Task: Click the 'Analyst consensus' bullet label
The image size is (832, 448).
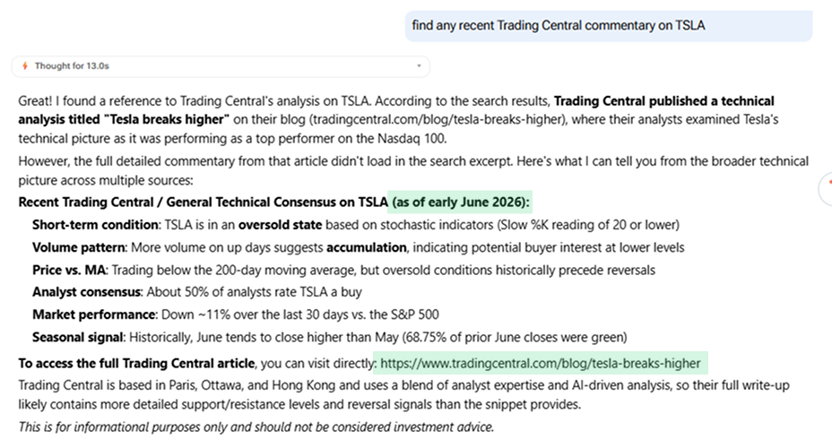Action: [x=86, y=292]
